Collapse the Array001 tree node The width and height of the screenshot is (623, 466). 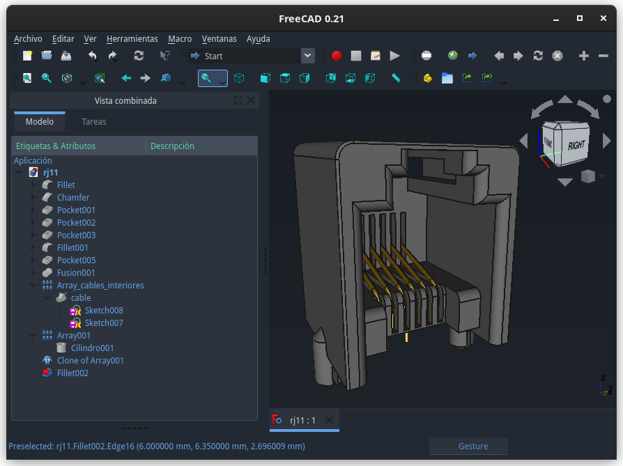pyautogui.click(x=33, y=335)
